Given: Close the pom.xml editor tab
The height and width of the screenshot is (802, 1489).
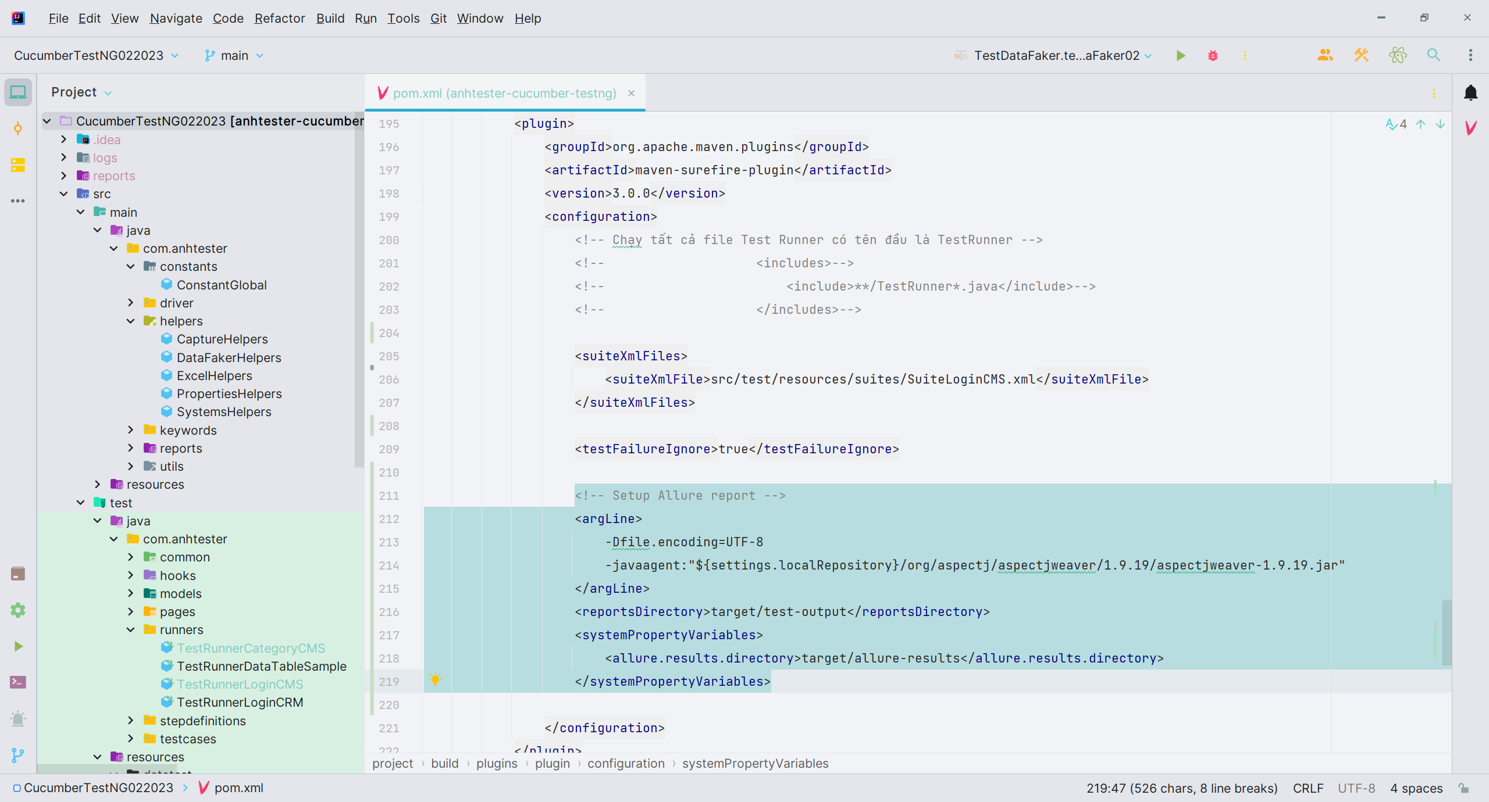Looking at the screenshot, I should [631, 93].
